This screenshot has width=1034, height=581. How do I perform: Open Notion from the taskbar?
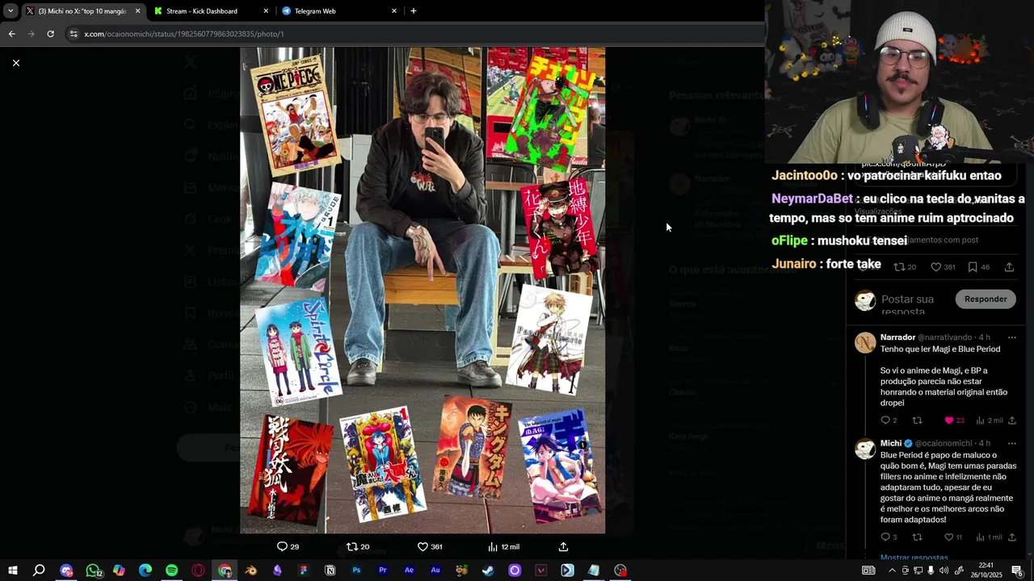pyautogui.click(x=330, y=571)
